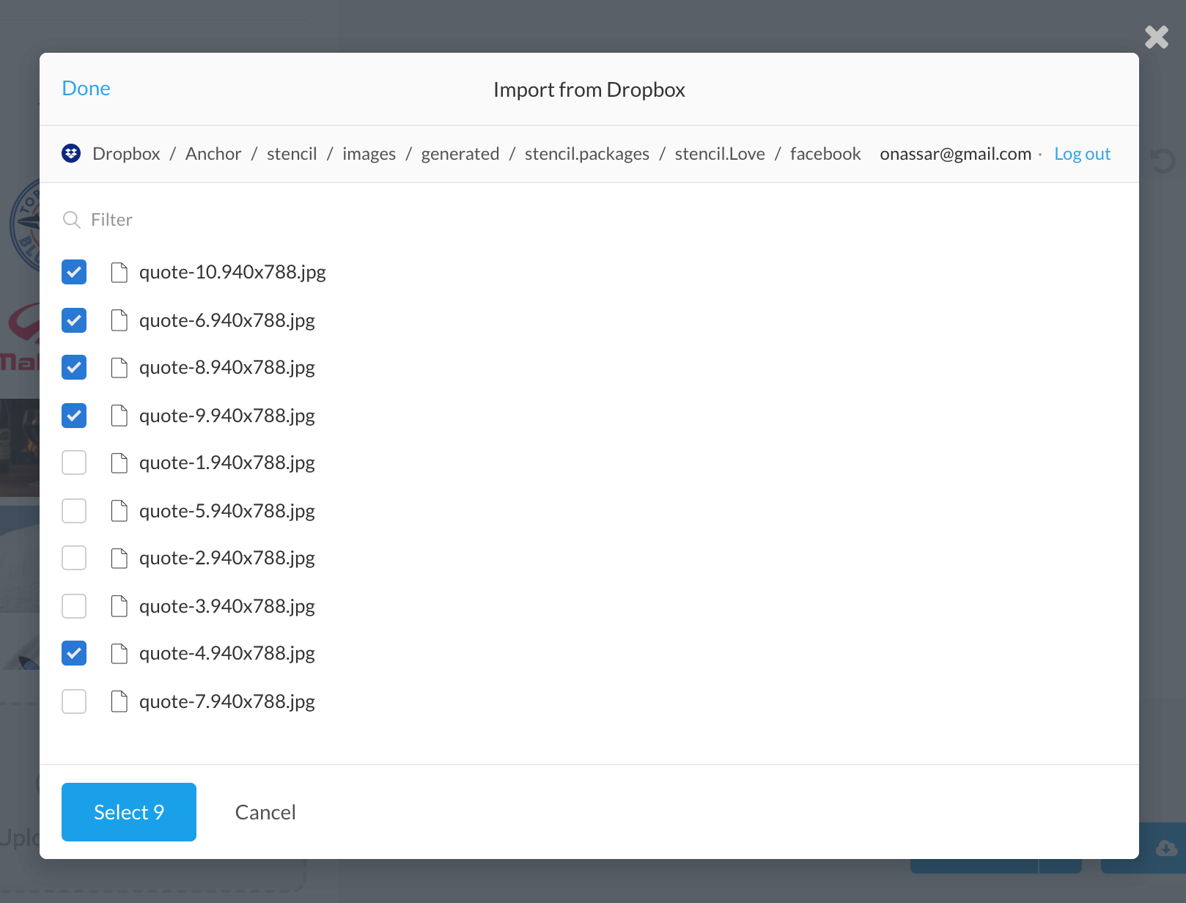
Task: Open the generated folder from the breadcrumb
Action: coord(460,154)
